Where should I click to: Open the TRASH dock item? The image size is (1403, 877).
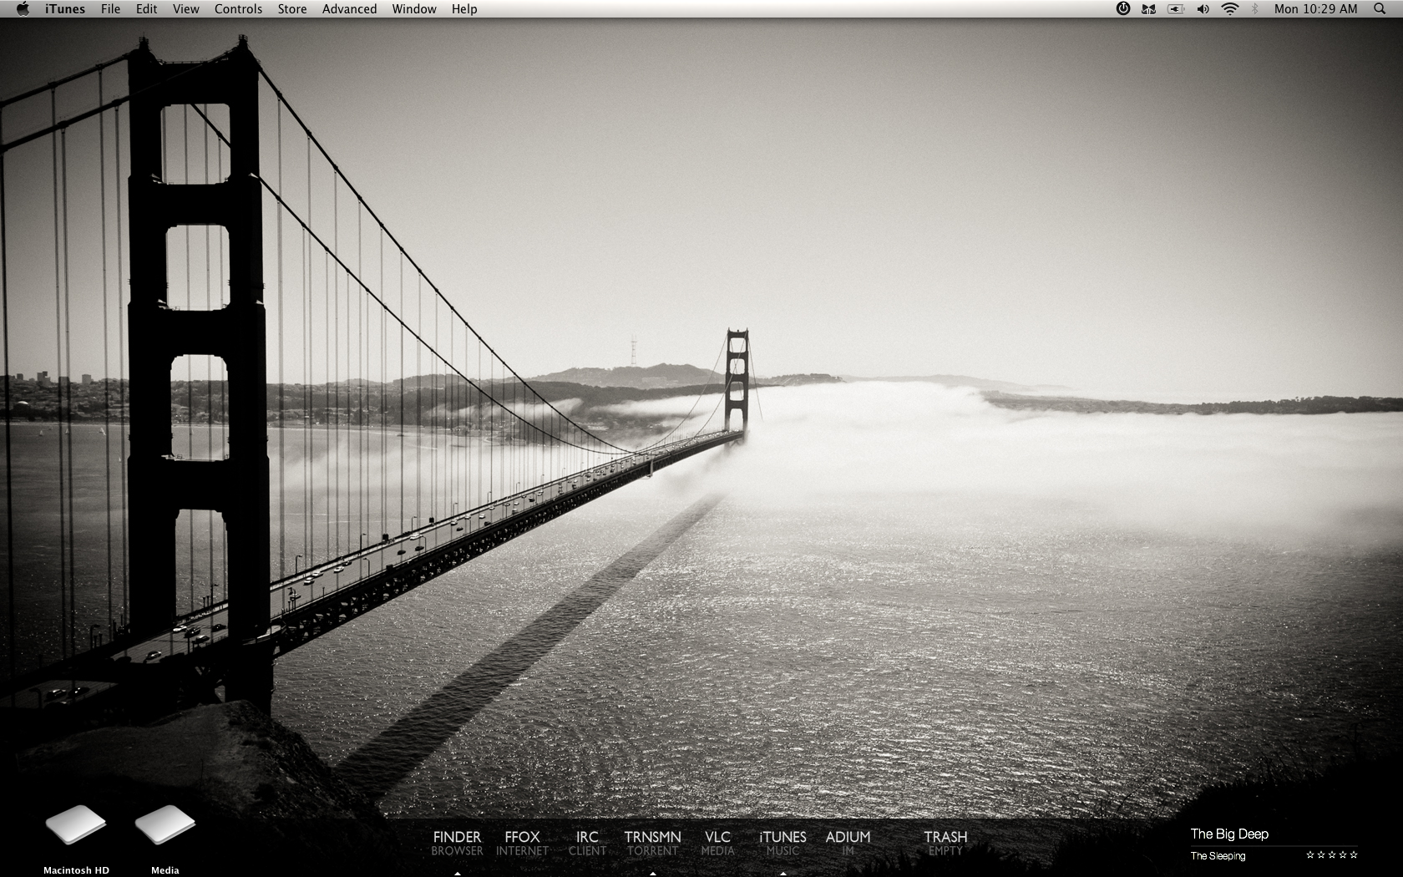pyautogui.click(x=945, y=843)
